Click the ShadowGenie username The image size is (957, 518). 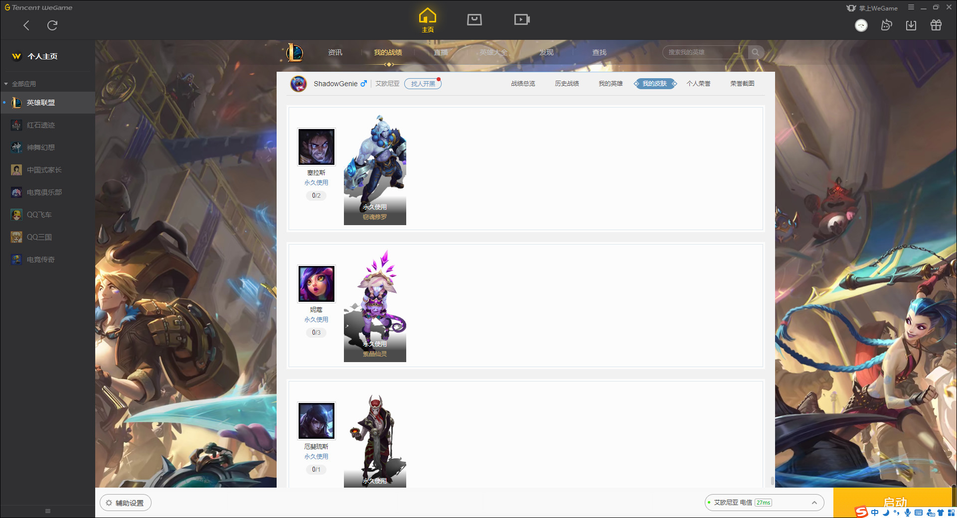pyautogui.click(x=335, y=84)
